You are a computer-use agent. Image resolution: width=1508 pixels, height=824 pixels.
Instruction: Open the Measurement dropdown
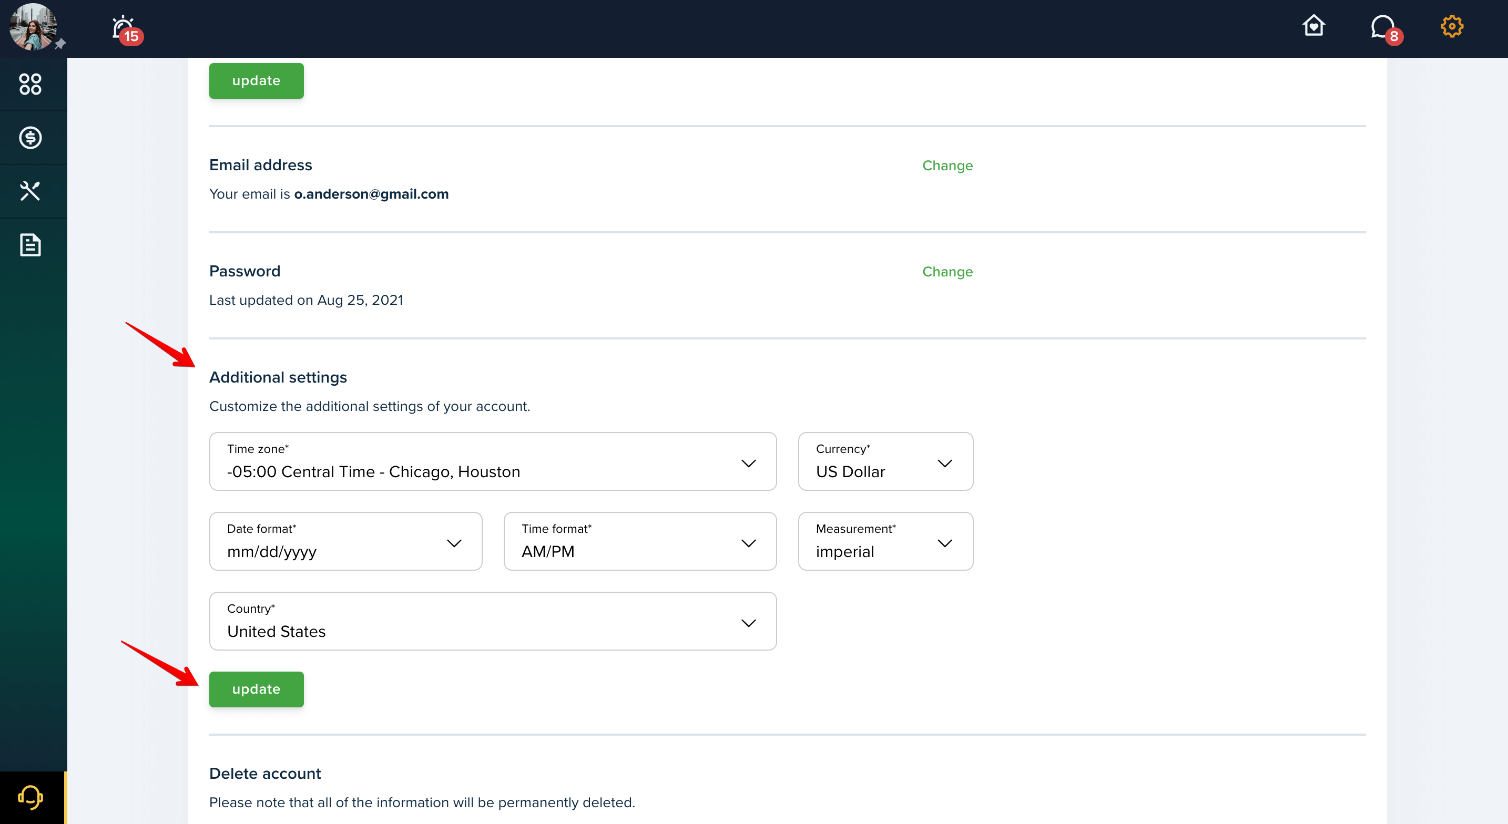[885, 541]
